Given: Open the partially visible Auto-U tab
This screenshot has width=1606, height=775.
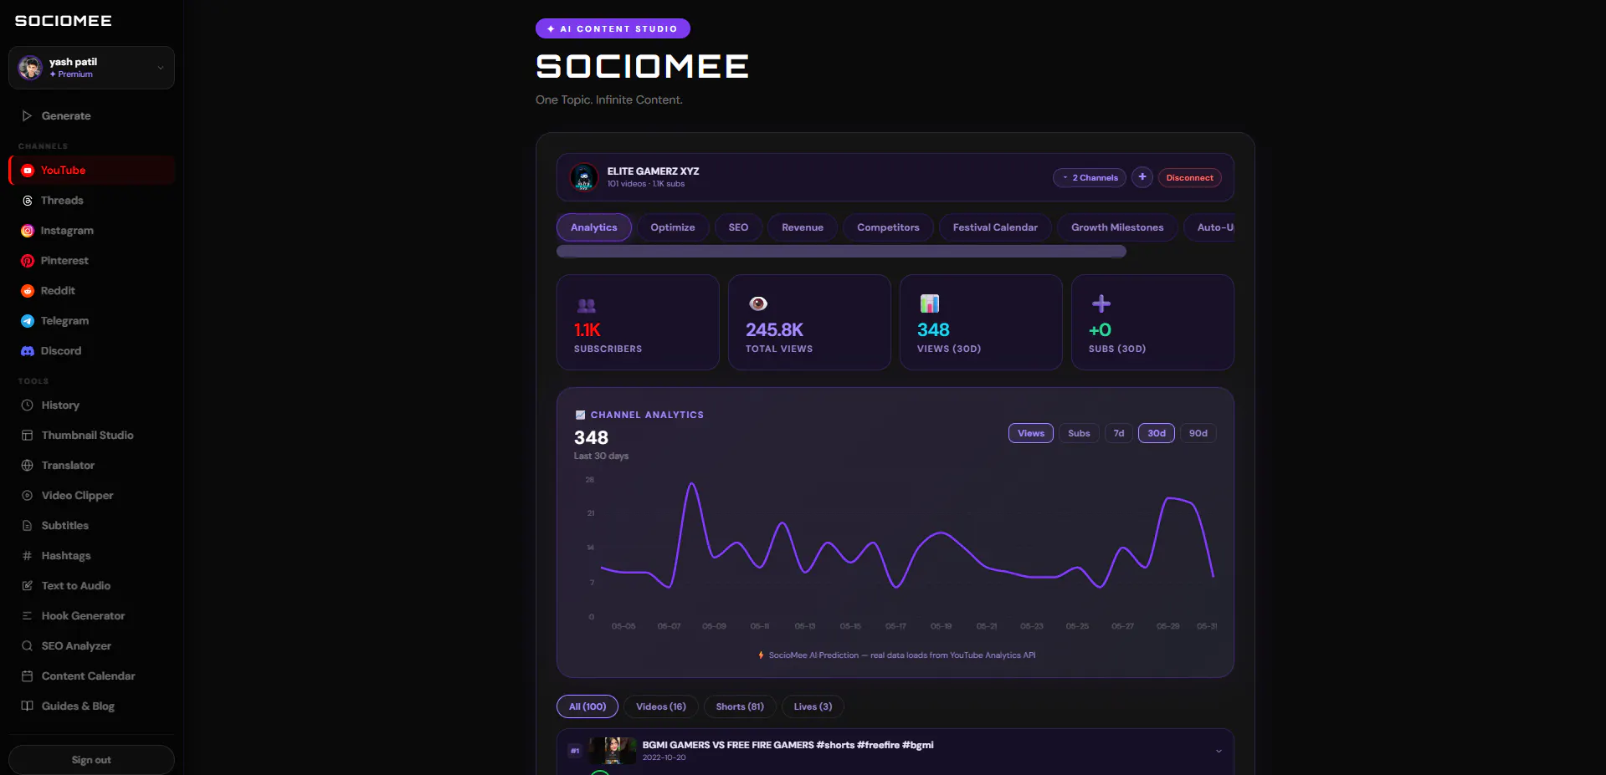Looking at the screenshot, I should click(1210, 227).
